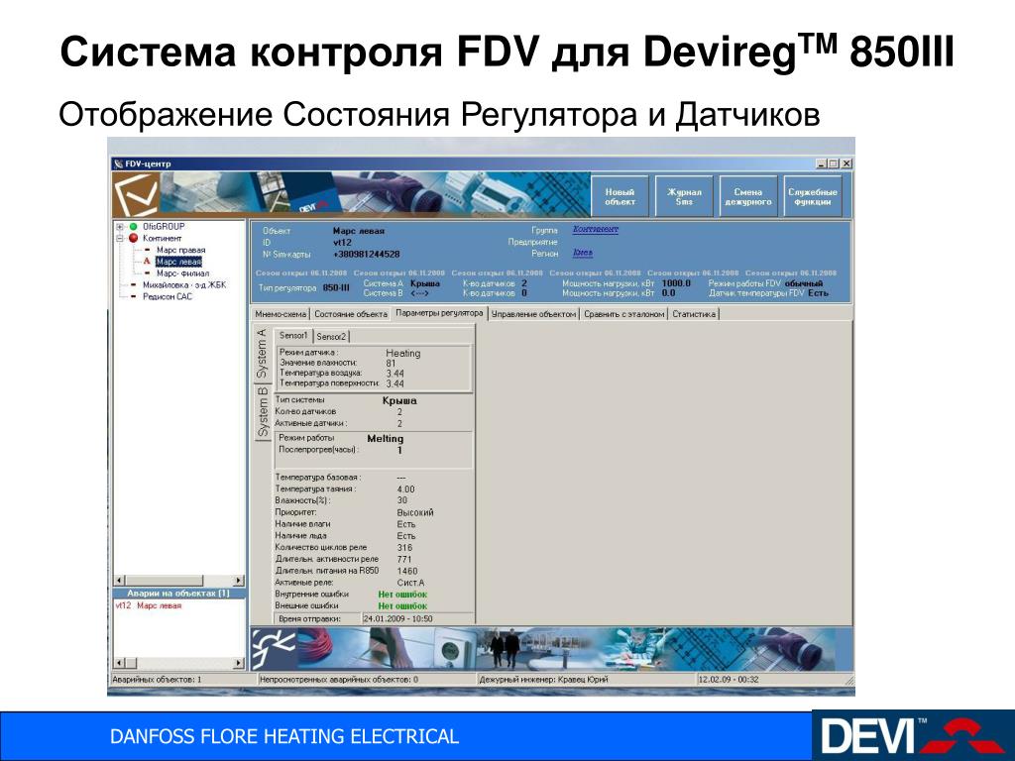Open the Журнал Sms button
Screen dimensions: 1015x761
[684, 196]
